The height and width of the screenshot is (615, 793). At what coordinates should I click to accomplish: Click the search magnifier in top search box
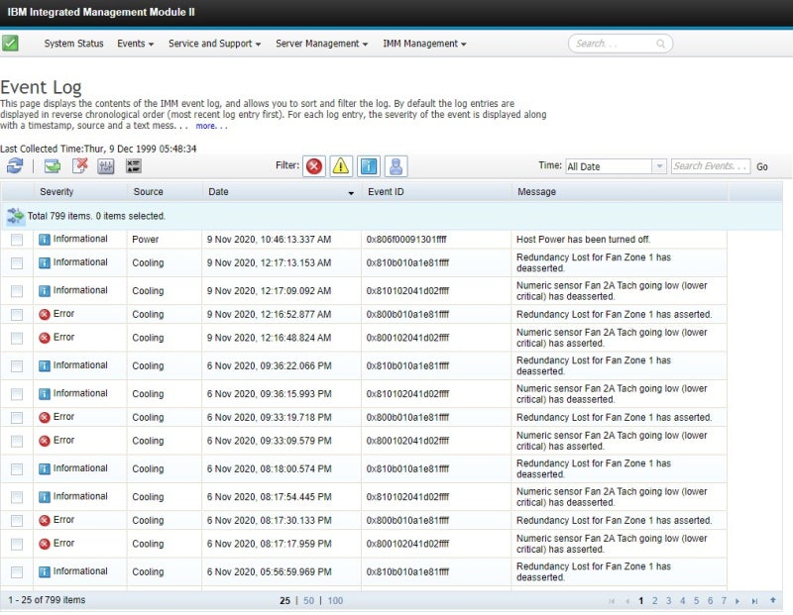(x=659, y=44)
